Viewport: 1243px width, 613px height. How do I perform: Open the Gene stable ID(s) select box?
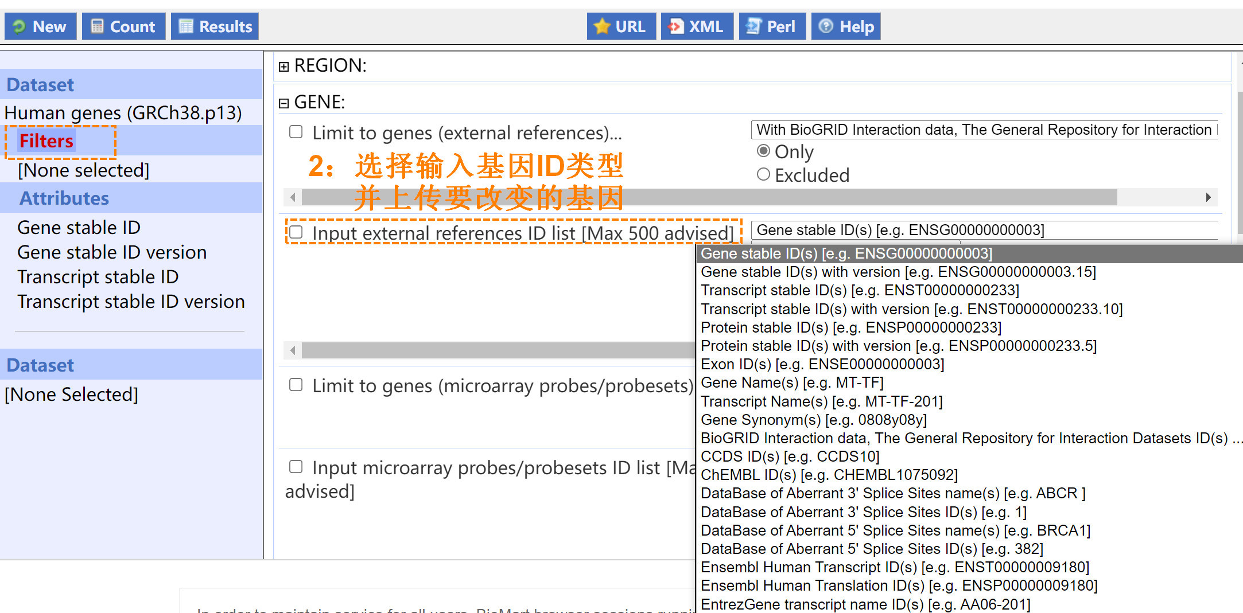tap(984, 231)
